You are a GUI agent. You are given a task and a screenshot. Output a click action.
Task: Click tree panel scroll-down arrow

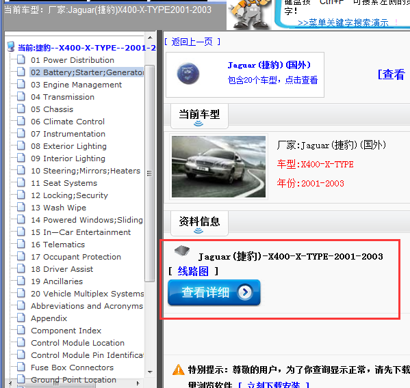click(x=150, y=372)
